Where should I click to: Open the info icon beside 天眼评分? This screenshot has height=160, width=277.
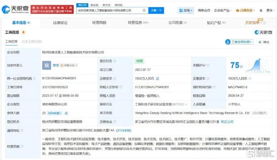[208, 65]
